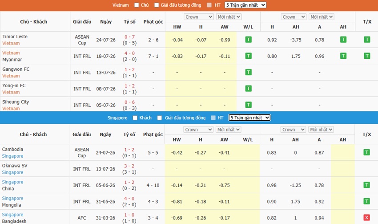Tick the Chủ checkbox in Vietnam header
378x224 pixels.
point(137,5)
